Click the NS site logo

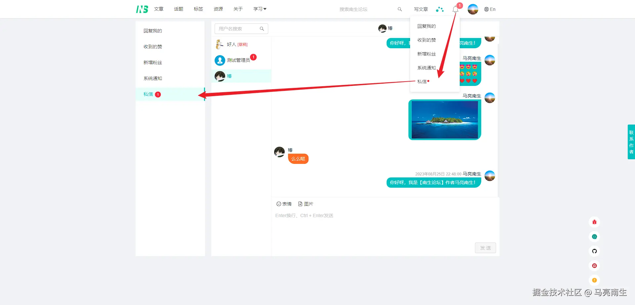click(x=142, y=9)
